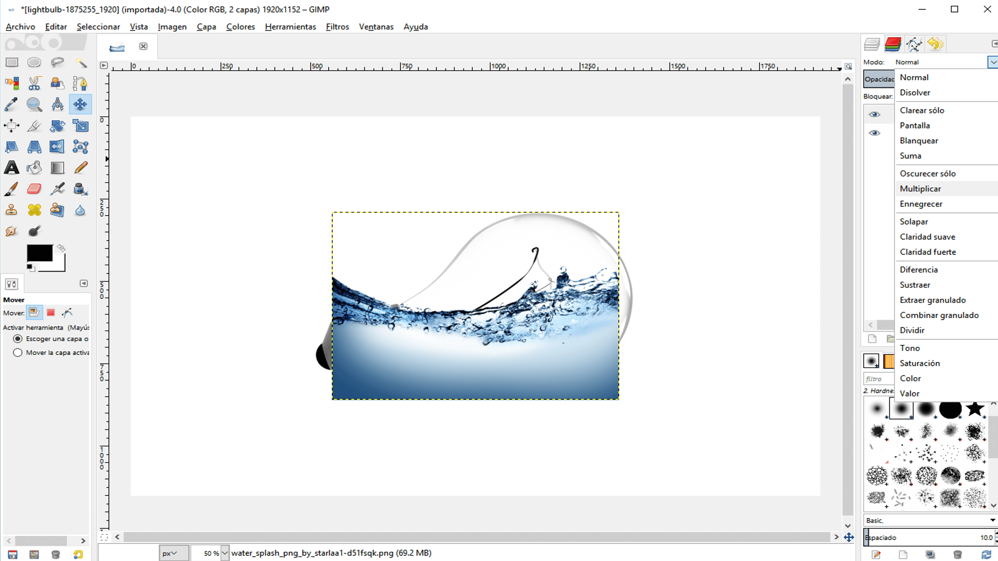
Task: Click the brush filtro filter field
Action: point(879,379)
